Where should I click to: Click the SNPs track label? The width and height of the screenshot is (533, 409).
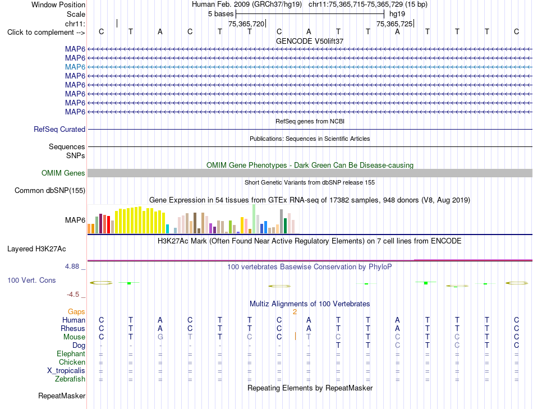click(x=76, y=156)
